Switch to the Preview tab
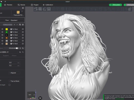This screenshot has height=100, width=134. click(8, 5)
